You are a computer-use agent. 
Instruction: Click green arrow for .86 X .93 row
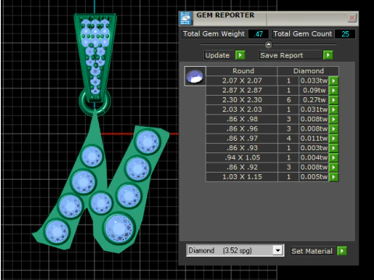333,148
